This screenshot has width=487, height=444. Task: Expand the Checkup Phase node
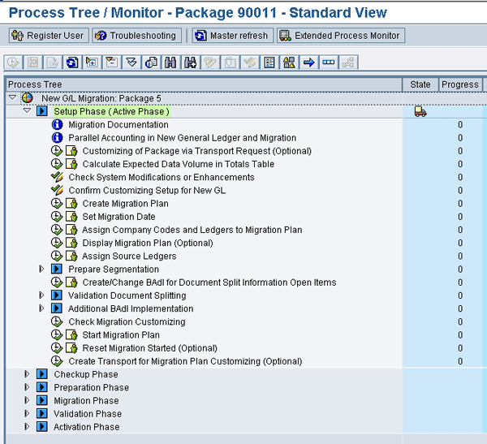(27, 375)
